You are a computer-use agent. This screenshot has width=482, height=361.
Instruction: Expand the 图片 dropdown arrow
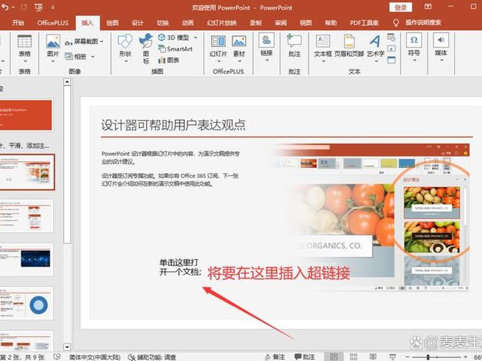53,61
